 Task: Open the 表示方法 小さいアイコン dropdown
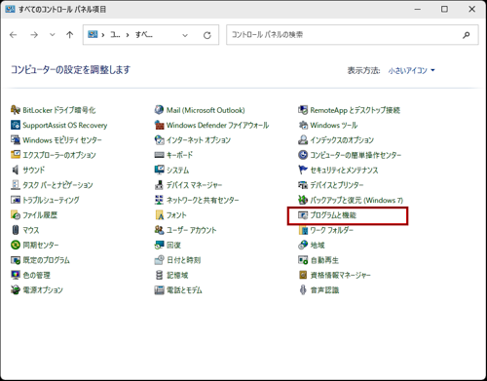coord(411,70)
